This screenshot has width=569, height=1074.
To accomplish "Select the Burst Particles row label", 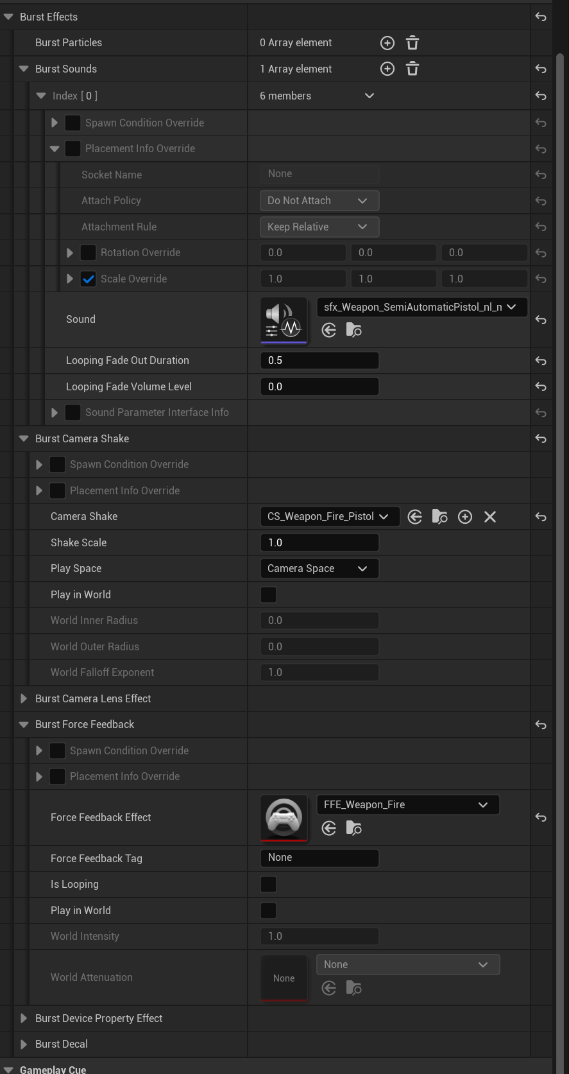I will pyautogui.click(x=69, y=42).
